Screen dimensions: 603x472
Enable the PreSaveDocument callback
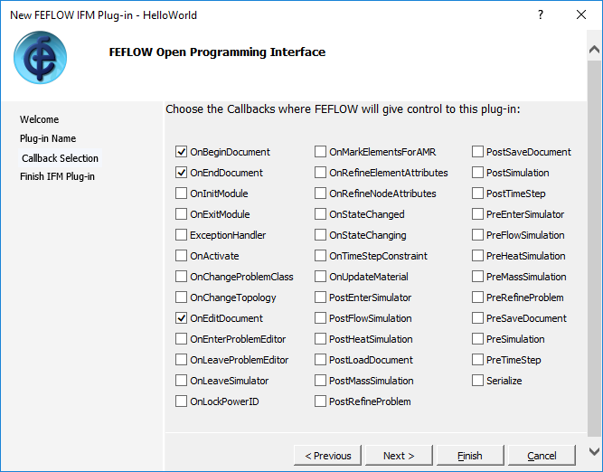click(477, 318)
